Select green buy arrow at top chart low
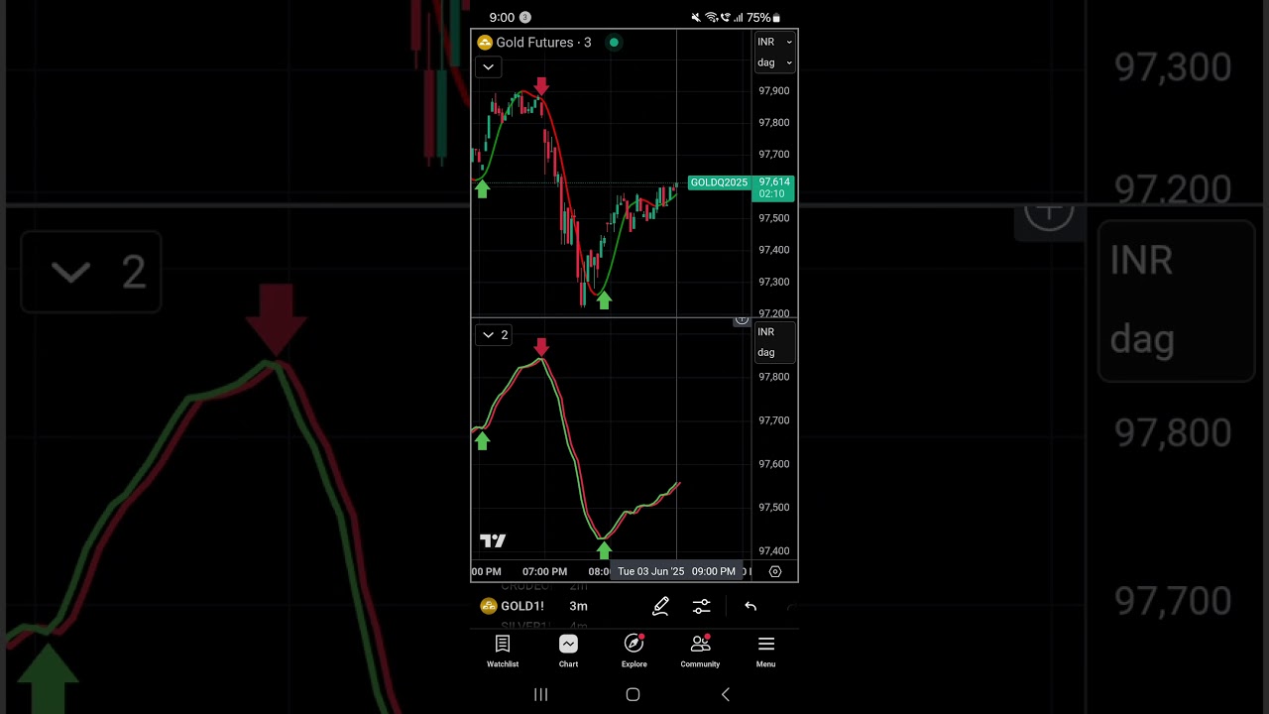The width and height of the screenshot is (1269, 714). pyautogui.click(x=604, y=299)
